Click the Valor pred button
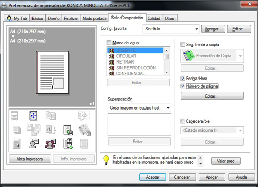 pyautogui.click(x=225, y=161)
